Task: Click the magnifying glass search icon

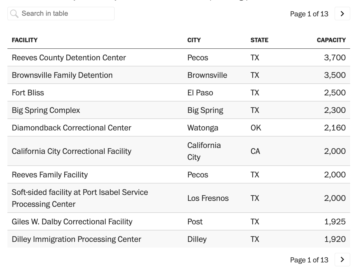Action: click(14, 14)
